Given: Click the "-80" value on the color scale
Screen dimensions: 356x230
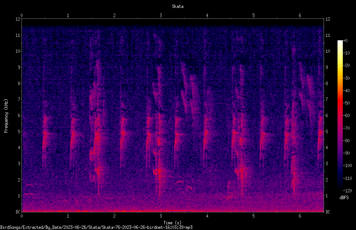Looking at the screenshot, I should [347, 141].
